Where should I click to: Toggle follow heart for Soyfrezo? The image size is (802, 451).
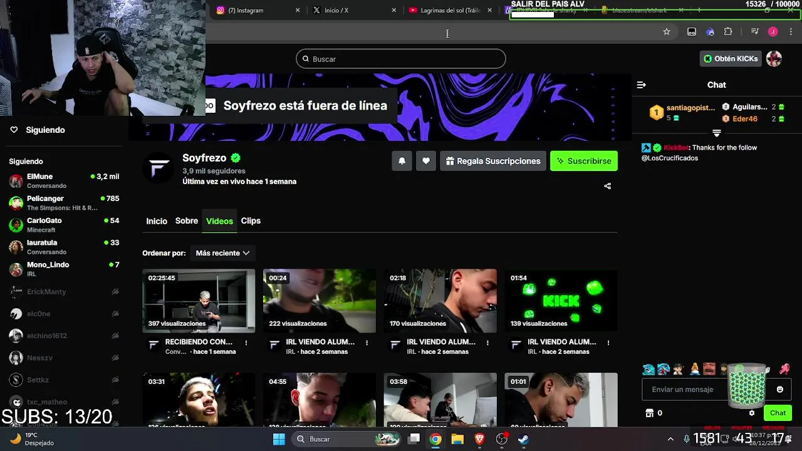click(x=426, y=161)
